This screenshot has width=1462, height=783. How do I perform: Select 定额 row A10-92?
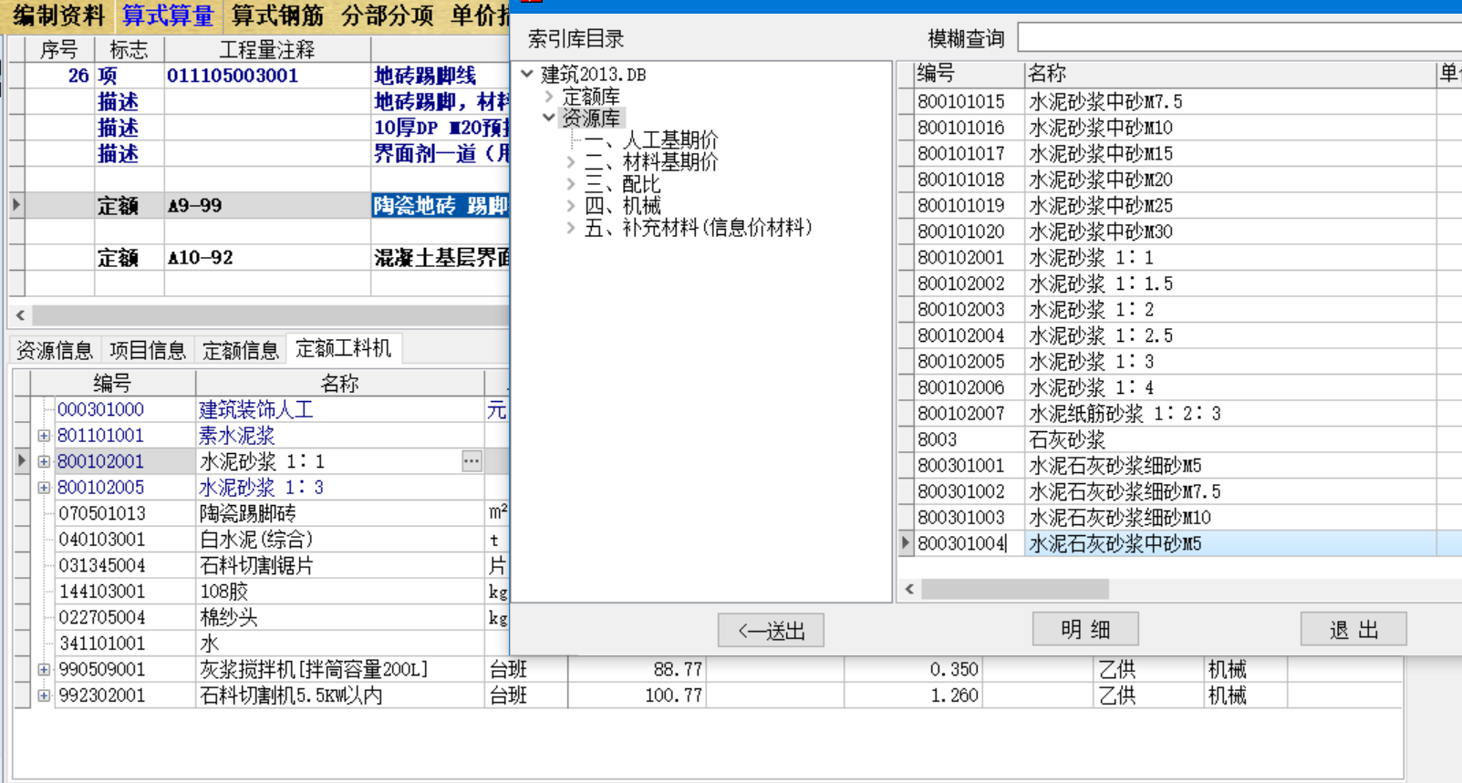tap(258, 257)
